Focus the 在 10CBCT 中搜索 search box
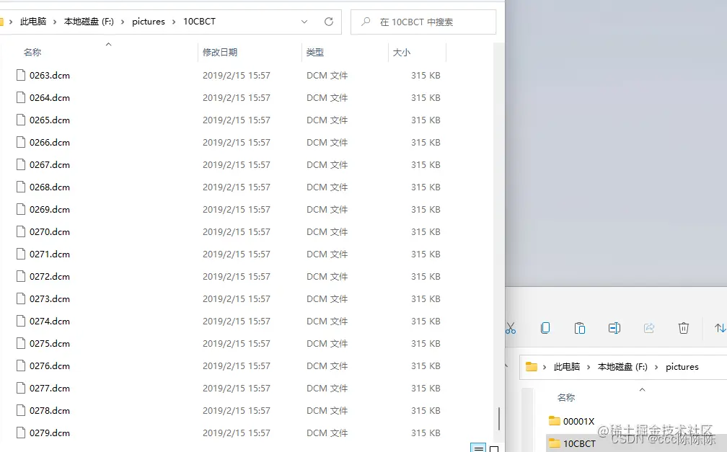The height and width of the screenshot is (452, 727). pos(423,22)
